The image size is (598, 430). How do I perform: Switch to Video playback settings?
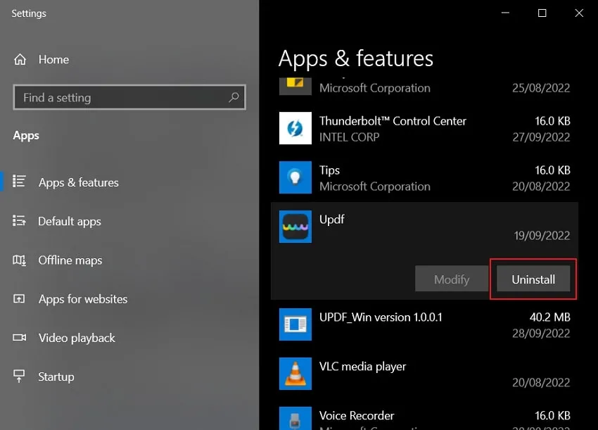(77, 338)
